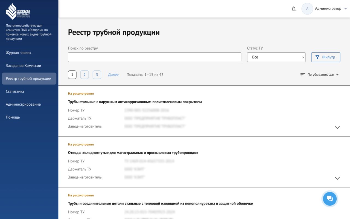Expand the steel pipes polyethylene coating entry
Viewport: 350px width, 219px height.
[x=337, y=128]
